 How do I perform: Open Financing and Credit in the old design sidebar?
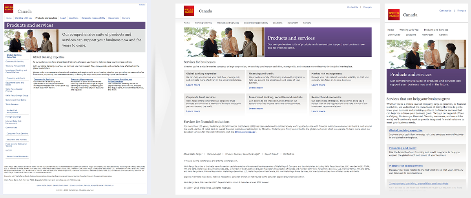coord(16,78)
